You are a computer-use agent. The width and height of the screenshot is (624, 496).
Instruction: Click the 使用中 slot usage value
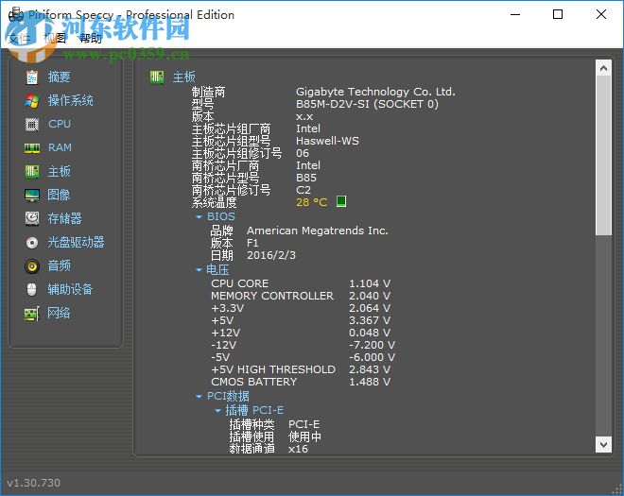click(x=304, y=436)
